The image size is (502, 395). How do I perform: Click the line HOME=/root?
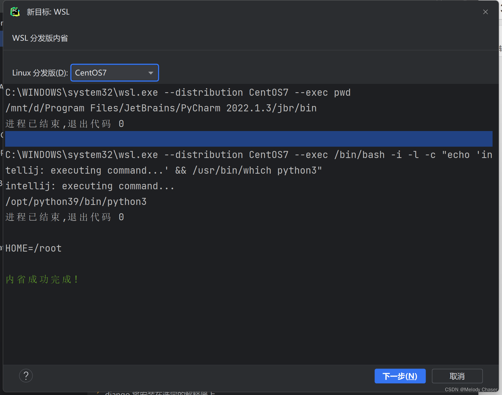click(x=33, y=248)
